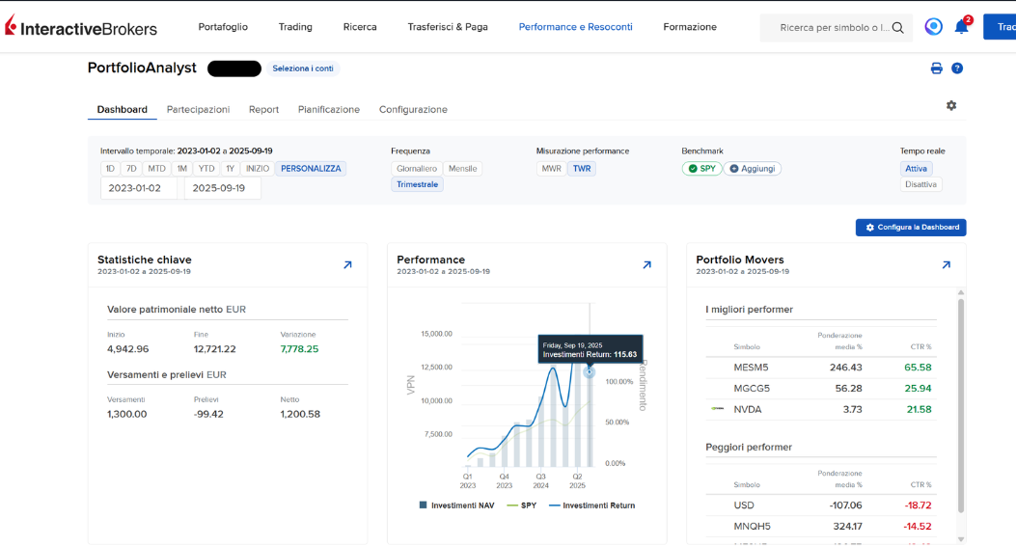Open the notifications bell icon
The width and height of the screenshot is (1016, 546).
point(961,27)
